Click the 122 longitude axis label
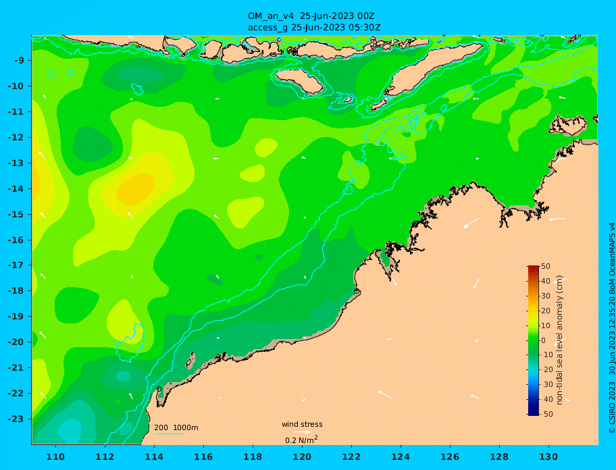The width and height of the screenshot is (616, 470). click(x=351, y=457)
